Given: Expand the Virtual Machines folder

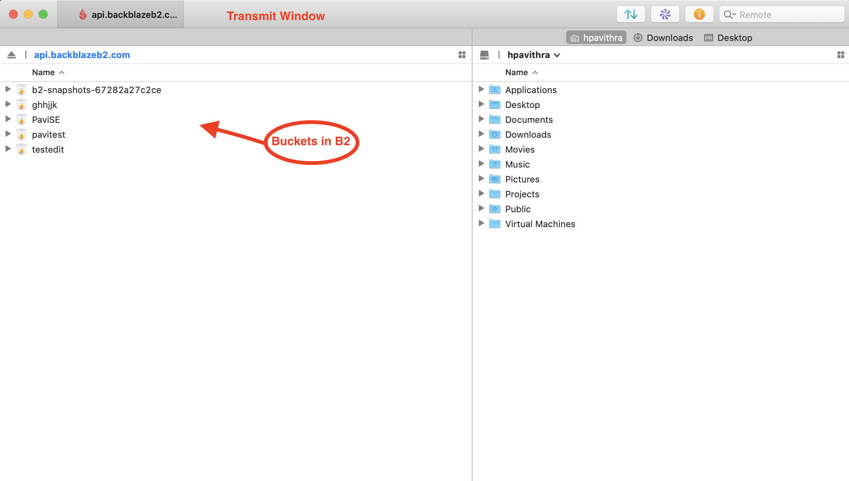Looking at the screenshot, I should [x=481, y=223].
